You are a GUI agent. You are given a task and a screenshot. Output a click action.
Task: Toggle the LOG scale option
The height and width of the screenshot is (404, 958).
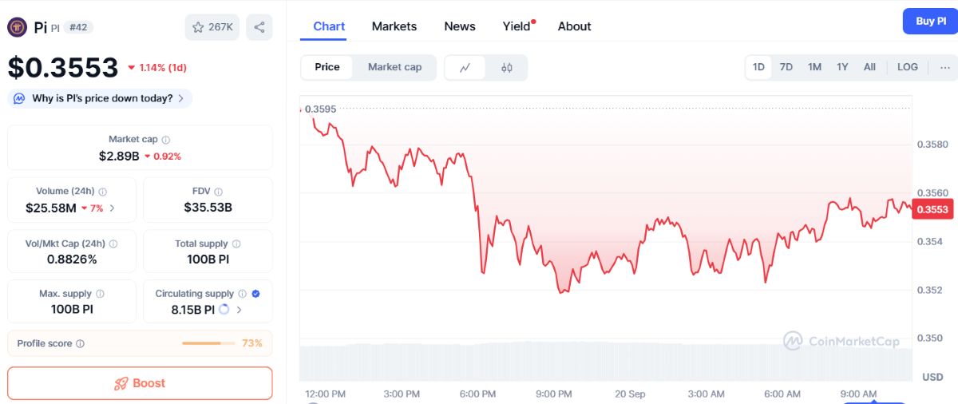pyautogui.click(x=908, y=67)
